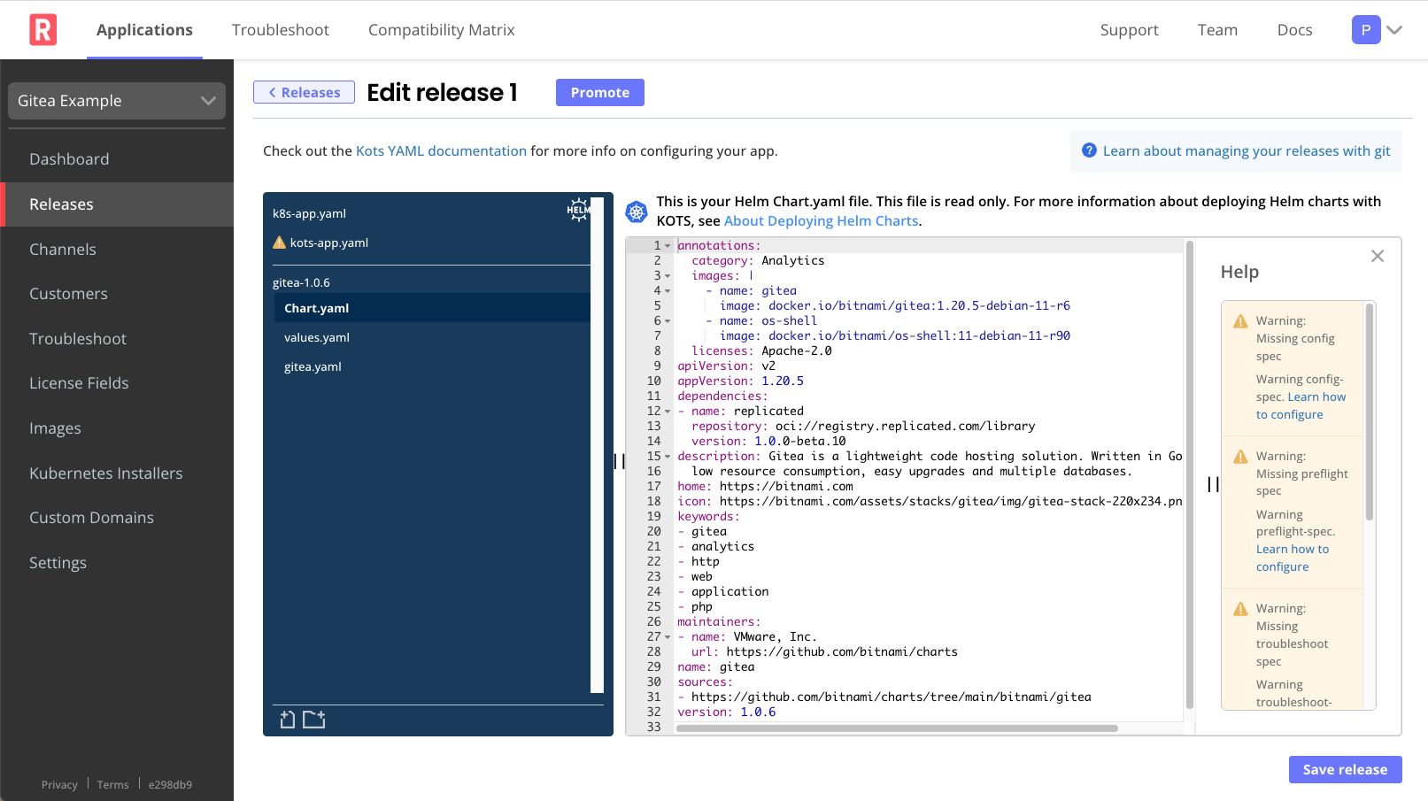
Task: Click the add new file icon
Action: pos(287,720)
